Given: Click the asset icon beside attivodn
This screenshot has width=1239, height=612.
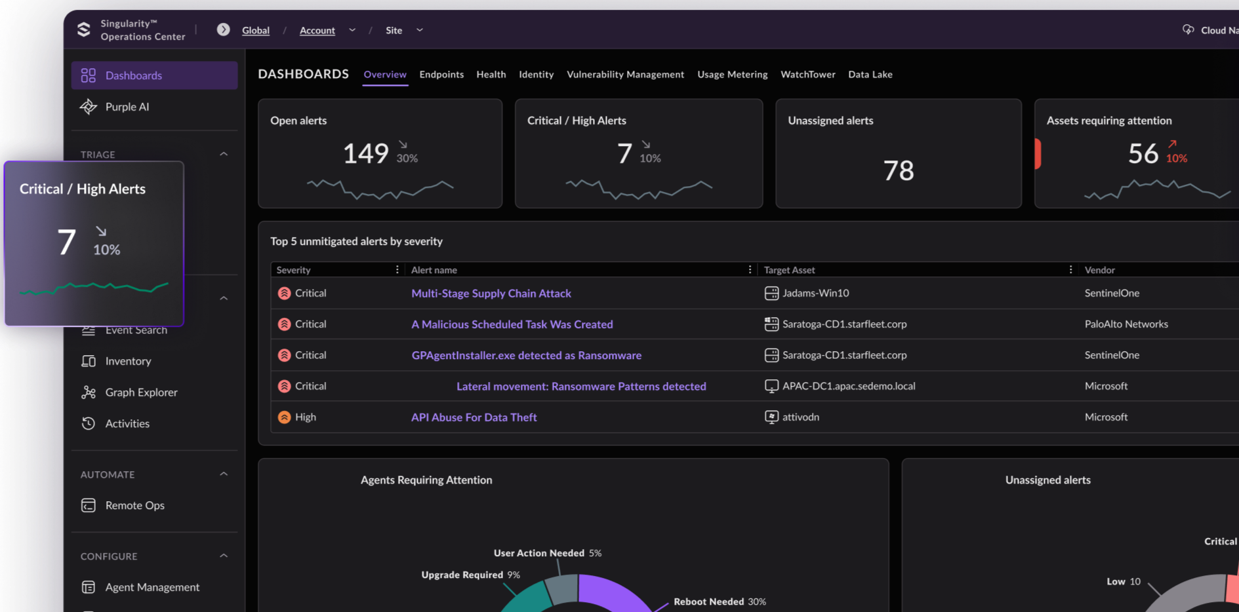Looking at the screenshot, I should 771,417.
